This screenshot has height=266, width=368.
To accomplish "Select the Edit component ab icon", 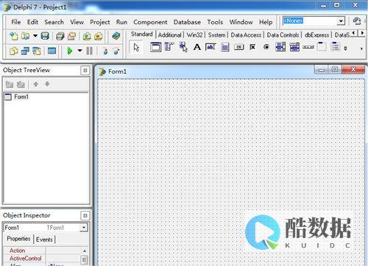I will pos(210,47).
